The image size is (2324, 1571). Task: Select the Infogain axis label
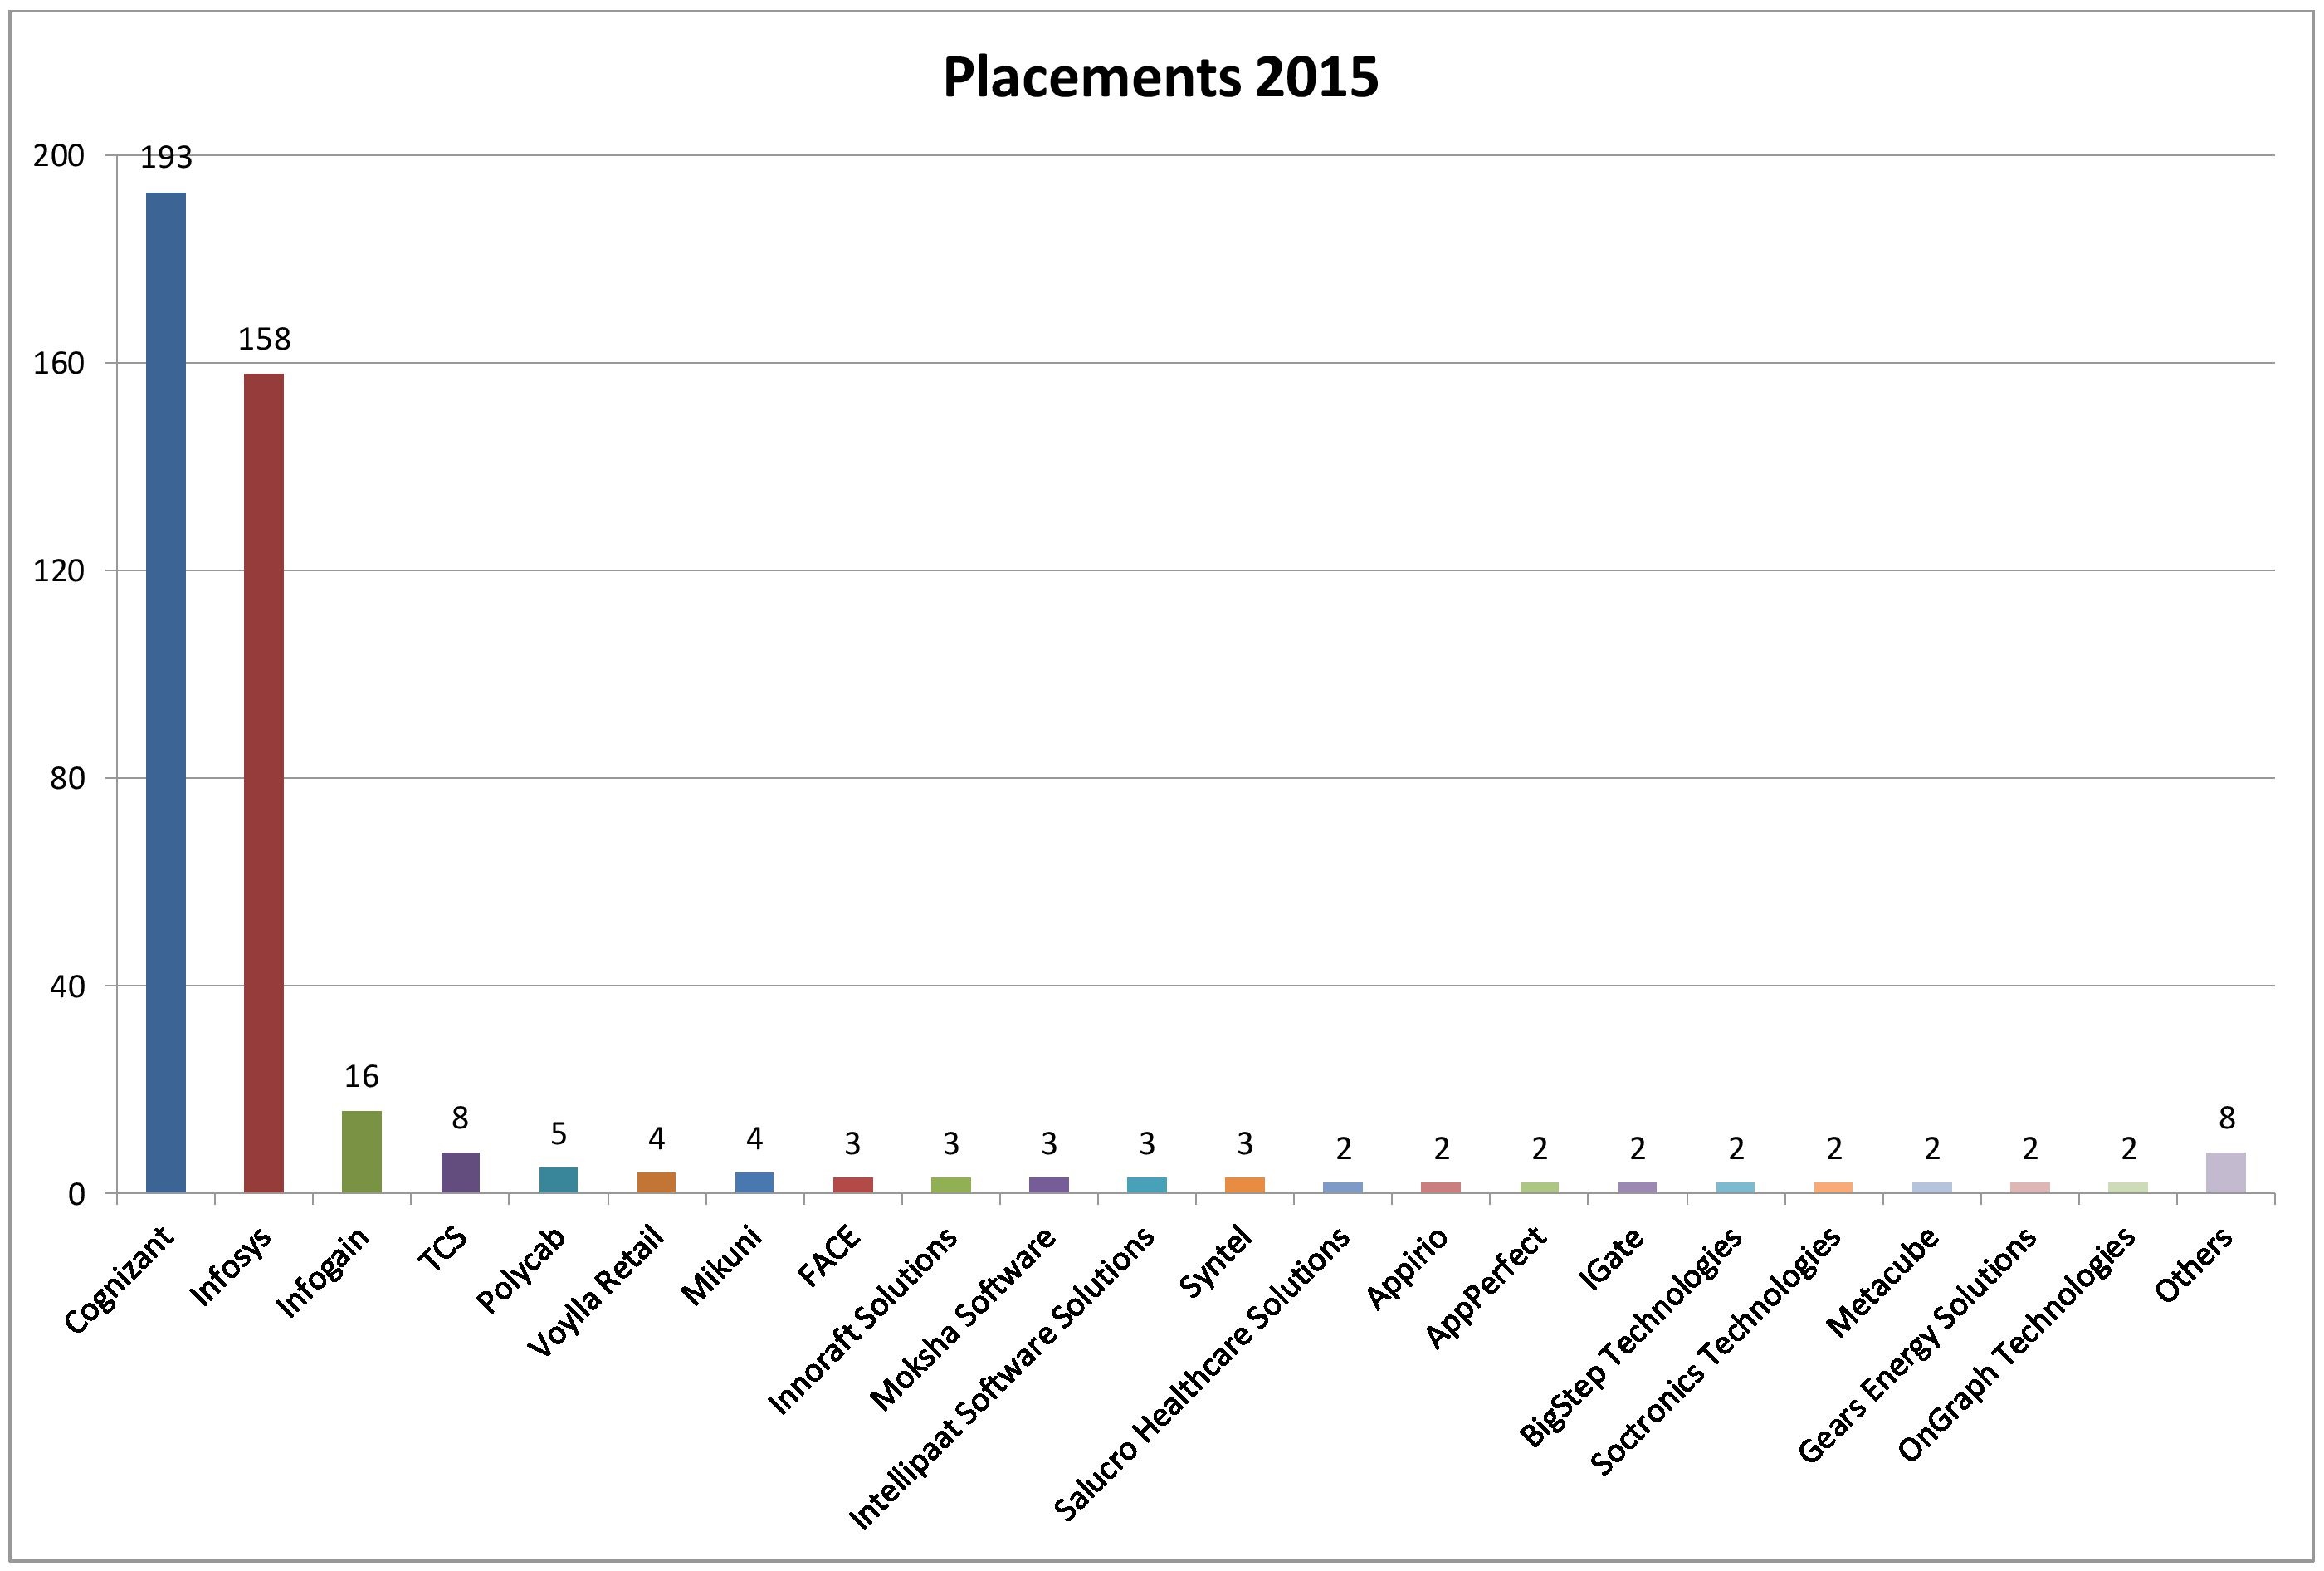tap(322, 1272)
